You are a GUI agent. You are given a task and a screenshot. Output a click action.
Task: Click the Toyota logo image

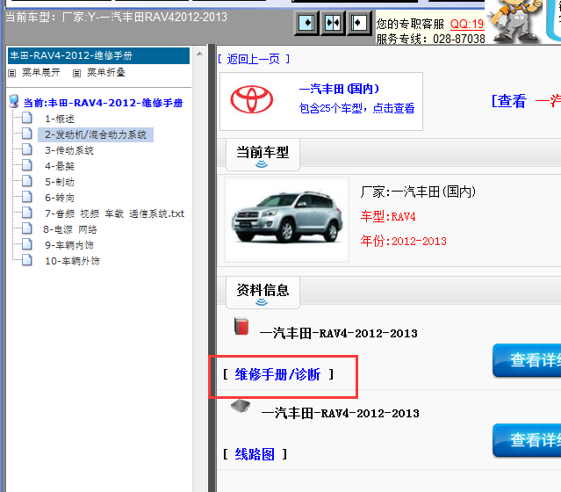pyautogui.click(x=251, y=99)
